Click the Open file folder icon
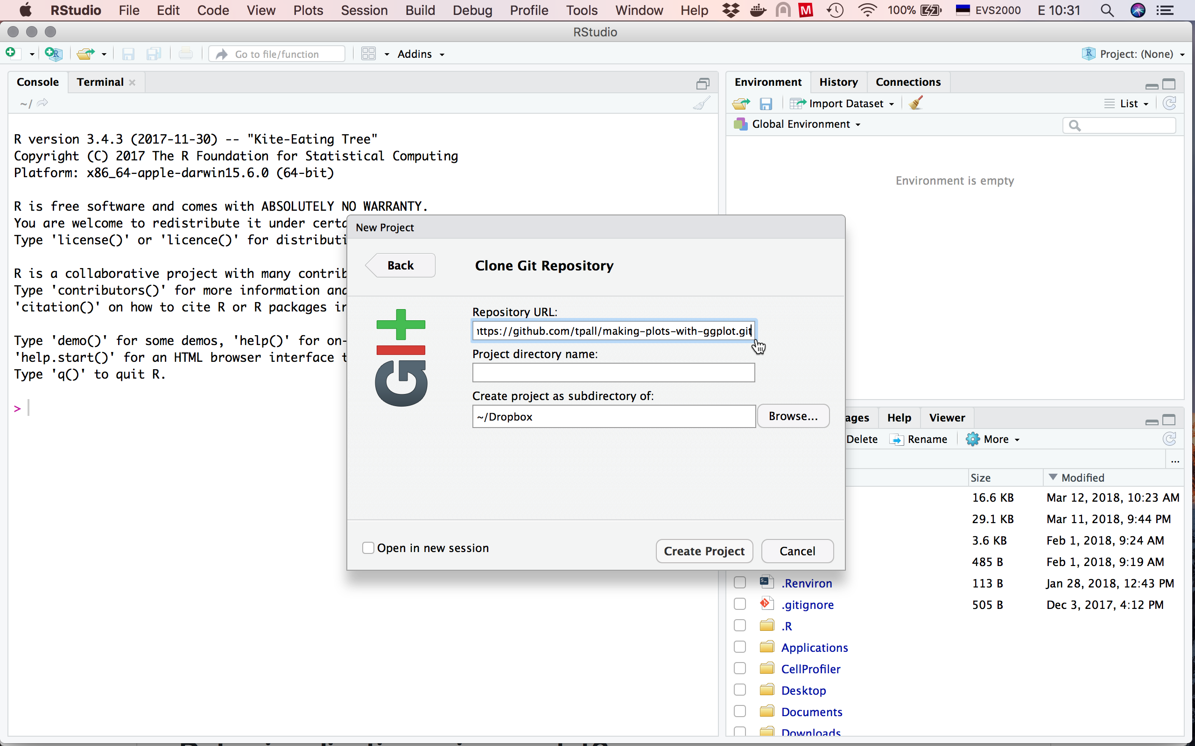Image resolution: width=1195 pixels, height=746 pixels. (85, 54)
